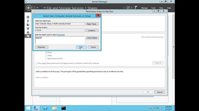Image resolution: width=199 pixels, height=111 pixels.
Task: Click the Advanced button in Select User dialog
Action: (x=42, y=47)
